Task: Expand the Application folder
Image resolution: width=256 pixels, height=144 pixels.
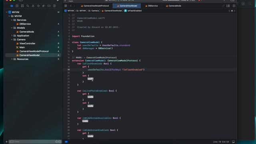Action: pyautogui.click(x=12, y=36)
